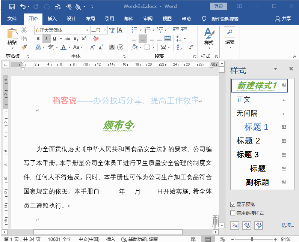The height and width of the screenshot is (242, 299).
Task: Expand the font size dropdown 二号
Action: (104, 30)
